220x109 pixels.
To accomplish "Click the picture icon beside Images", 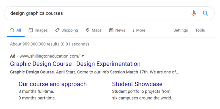I will pos(31,30).
